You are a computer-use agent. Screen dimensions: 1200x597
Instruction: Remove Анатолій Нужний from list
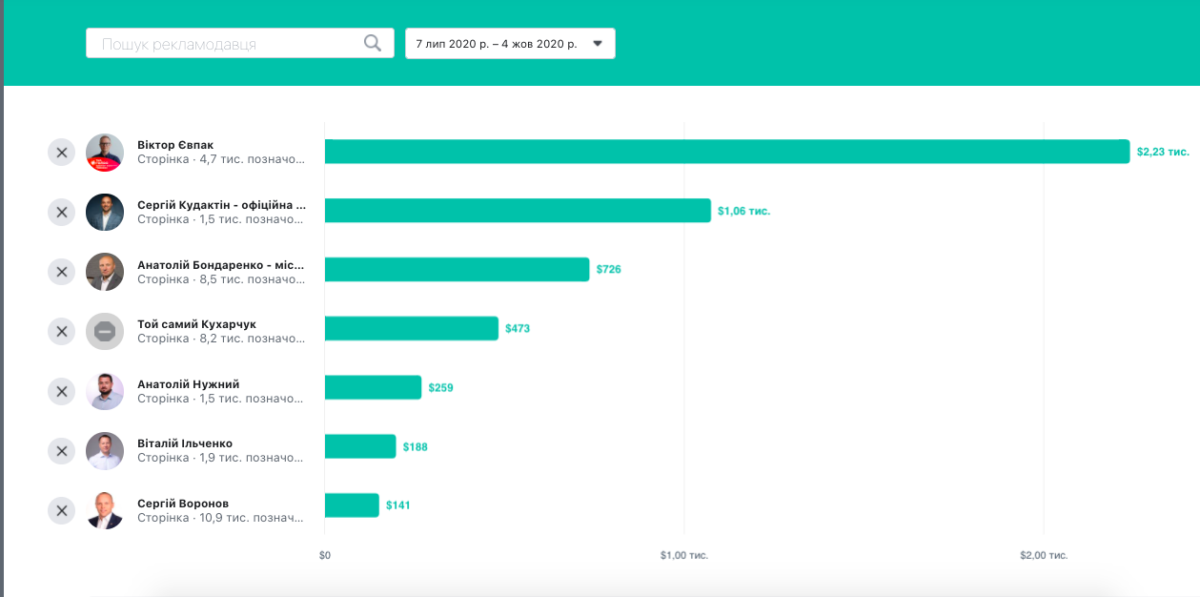click(61, 391)
